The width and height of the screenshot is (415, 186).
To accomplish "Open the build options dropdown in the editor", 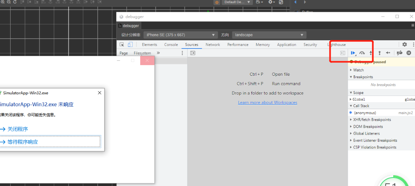I will 260,2.
